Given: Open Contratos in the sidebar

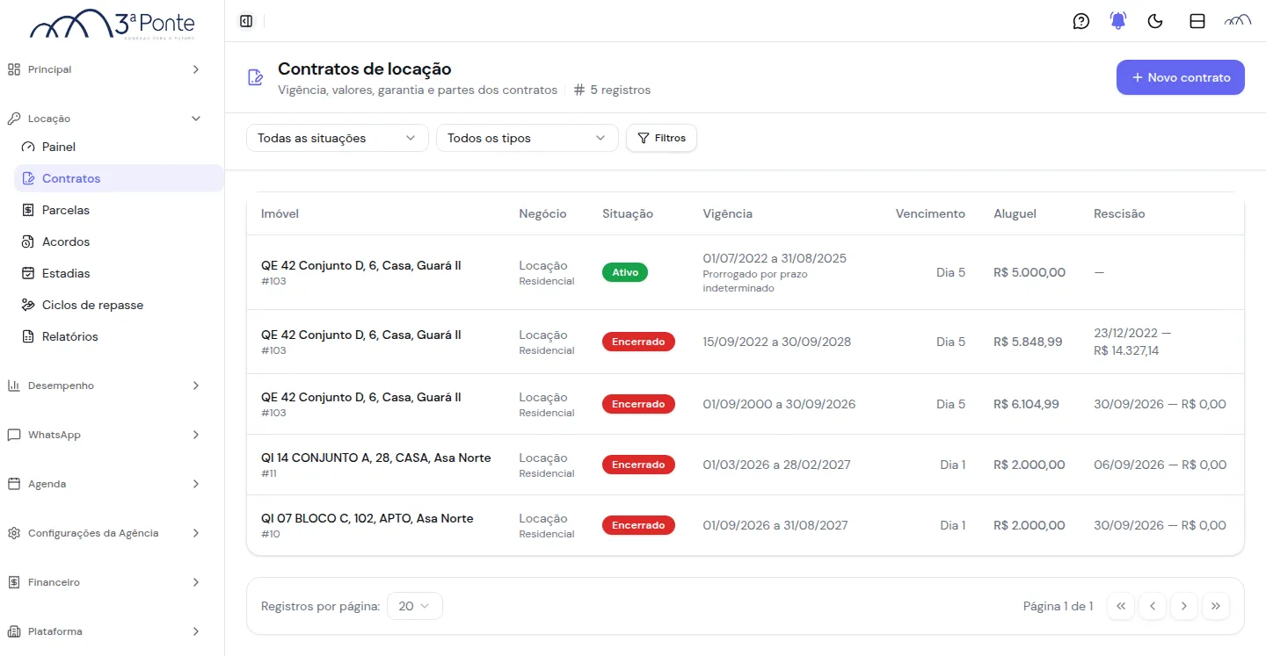Looking at the screenshot, I should [x=119, y=178].
